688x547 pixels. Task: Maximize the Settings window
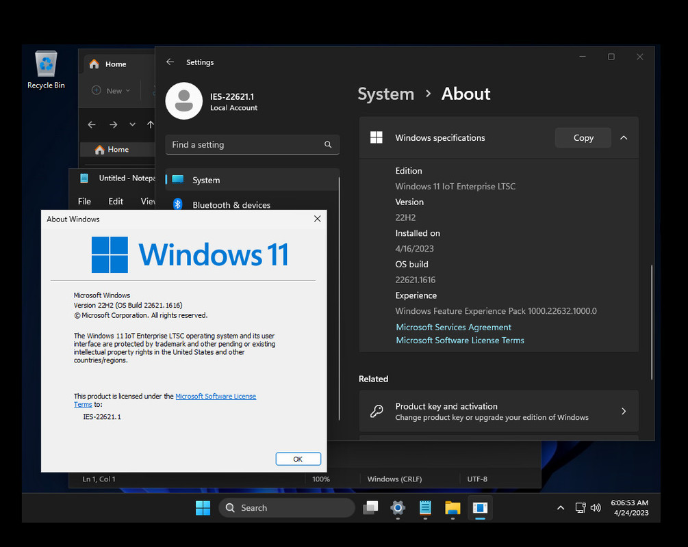(x=611, y=57)
